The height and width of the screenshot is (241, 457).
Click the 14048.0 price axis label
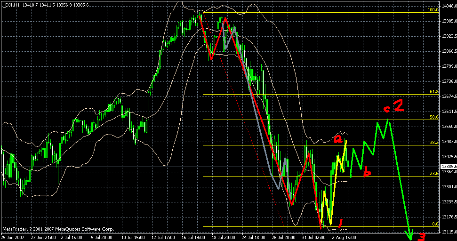click(449, 6)
